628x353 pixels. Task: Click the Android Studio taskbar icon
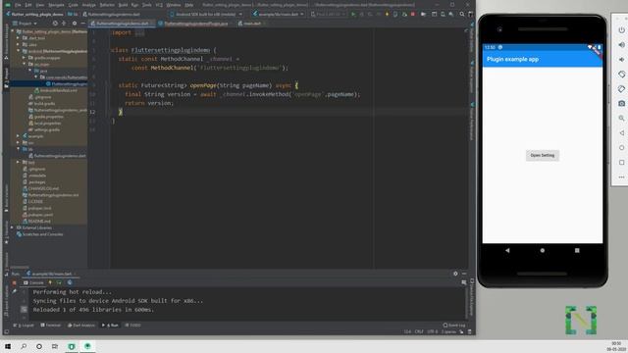click(x=87, y=346)
